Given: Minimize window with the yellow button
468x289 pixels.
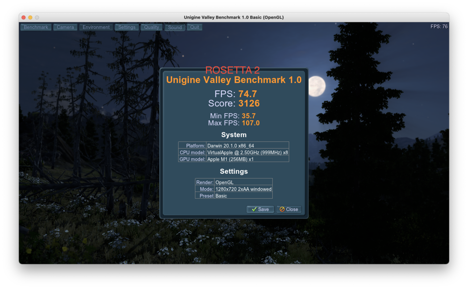Looking at the screenshot, I should [x=30, y=17].
